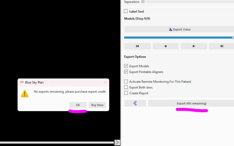The image size is (234, 146).
Task: Play the model step animation
Action: coord(194,46)
